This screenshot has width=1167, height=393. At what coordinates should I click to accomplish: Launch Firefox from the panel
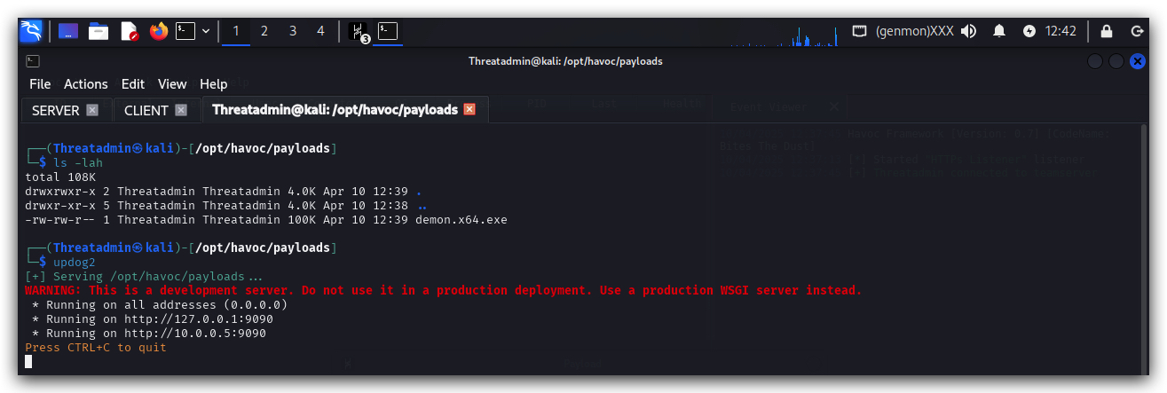[159, 31]
